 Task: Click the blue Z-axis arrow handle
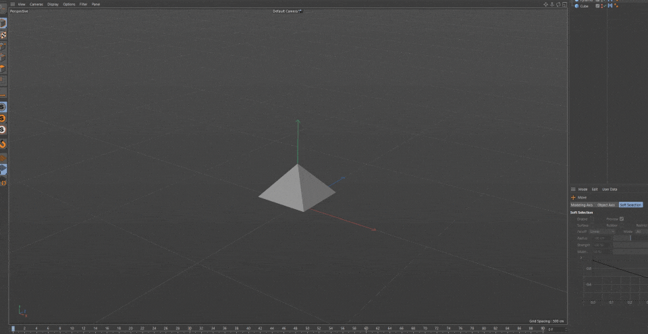pos(343,178)
